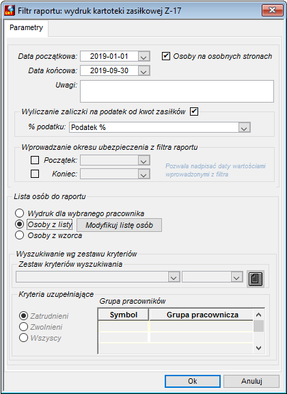Select Osoby z wzorca radio button
Viewport: 287px width, 394px height.
[x=20, y=235]
